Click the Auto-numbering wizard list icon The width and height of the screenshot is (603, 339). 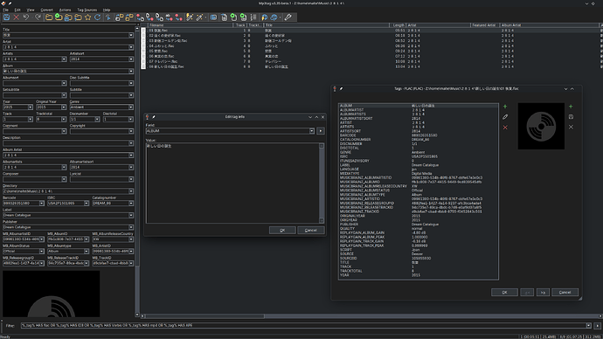(x=253, y=17)
